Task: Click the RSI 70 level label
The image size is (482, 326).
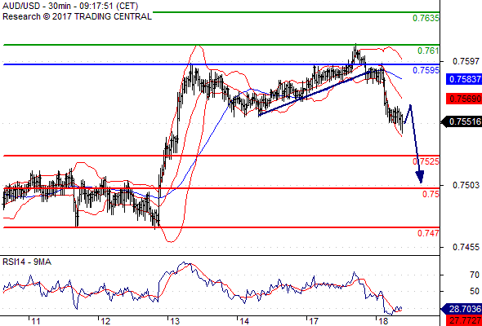Action: (x=475, y=275)
